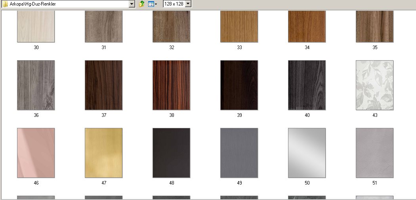416x200 pixels.
Task: Select charcoal wood grain texture 40
Action: 307,85
